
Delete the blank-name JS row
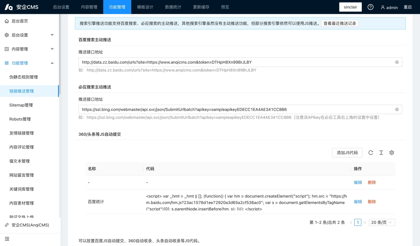(372, 182)
